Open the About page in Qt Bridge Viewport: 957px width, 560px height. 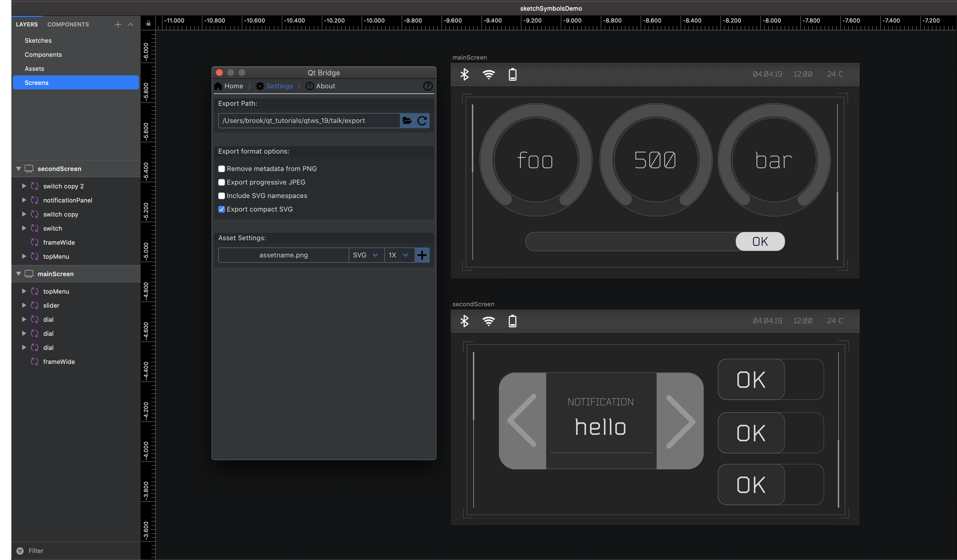click(325, 86)
